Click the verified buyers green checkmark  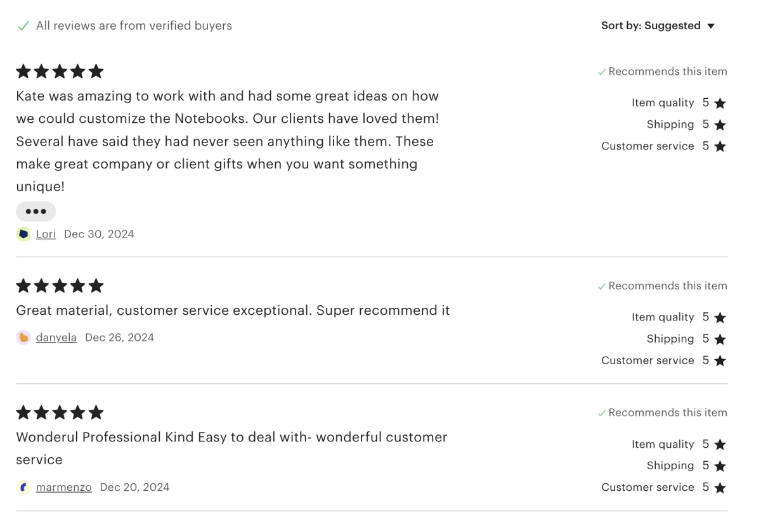(x=23, y=26)
